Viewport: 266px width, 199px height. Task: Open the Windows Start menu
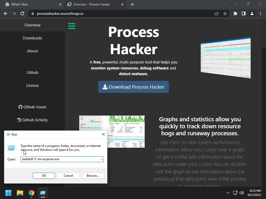coord(8,193)
